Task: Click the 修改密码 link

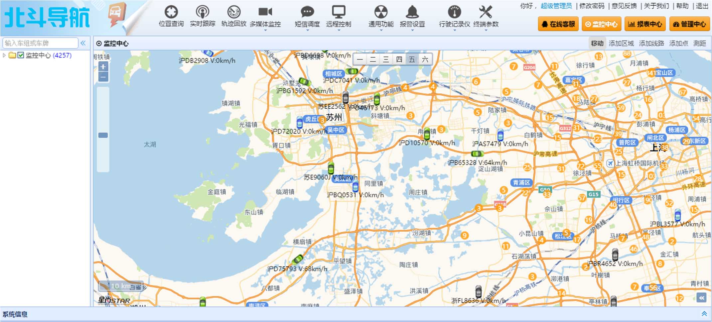Action: (592, 6)
